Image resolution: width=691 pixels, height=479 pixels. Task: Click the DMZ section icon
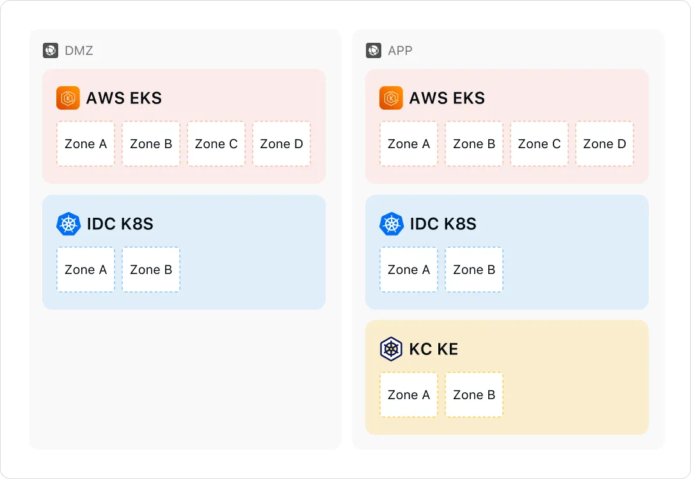coord(51,50)
